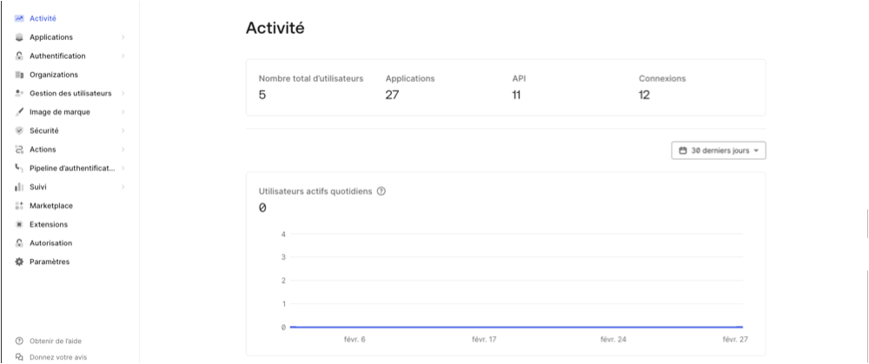Click the Applications layers icon
Screen dimensions: 869x364
pyautogui.click(x=19, y=37)
